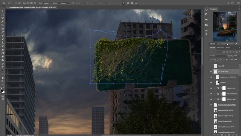
Task: Select the Path Selection tool
Action: click(3, 71)
